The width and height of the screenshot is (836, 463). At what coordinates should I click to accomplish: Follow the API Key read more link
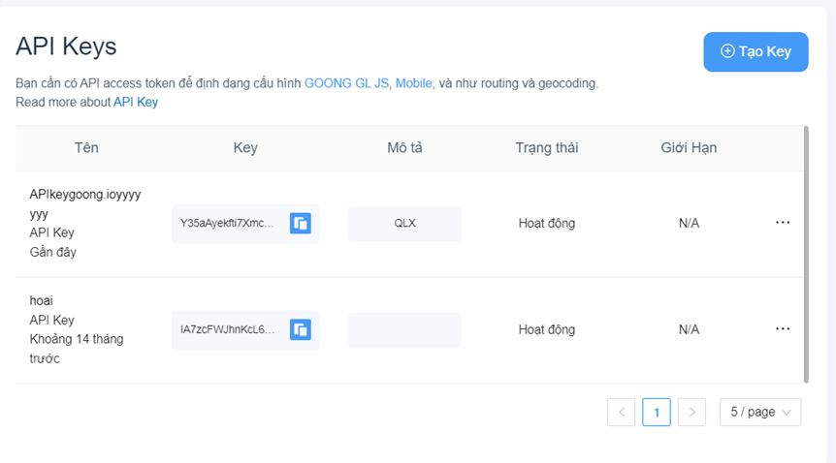[136, 102]
